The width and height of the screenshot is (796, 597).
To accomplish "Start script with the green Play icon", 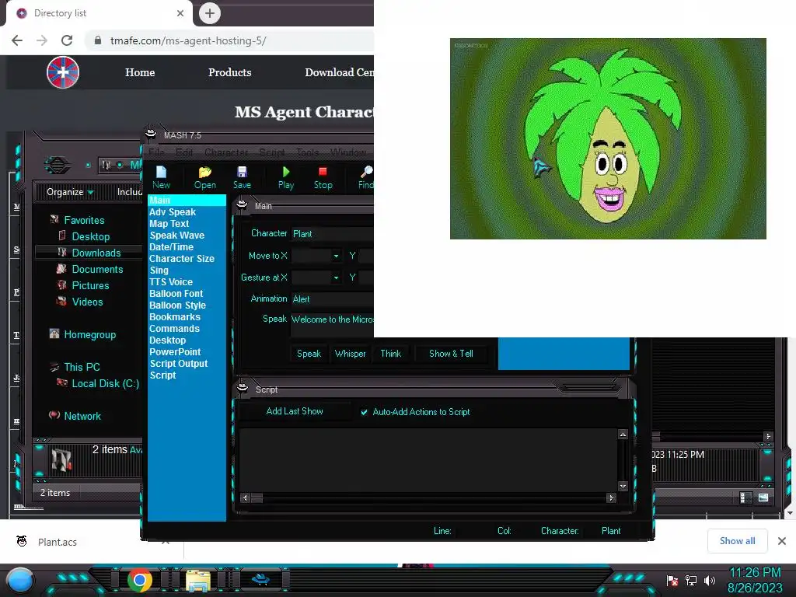I will [286, 172].
